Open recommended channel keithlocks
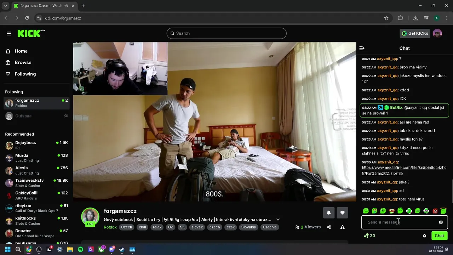Viewport: 453px width, 255px height. pyautogui.click(x=36, y=221)
